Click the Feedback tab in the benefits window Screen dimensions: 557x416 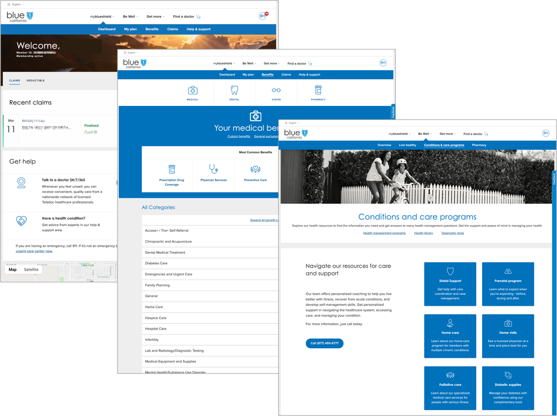coord(393,112)
